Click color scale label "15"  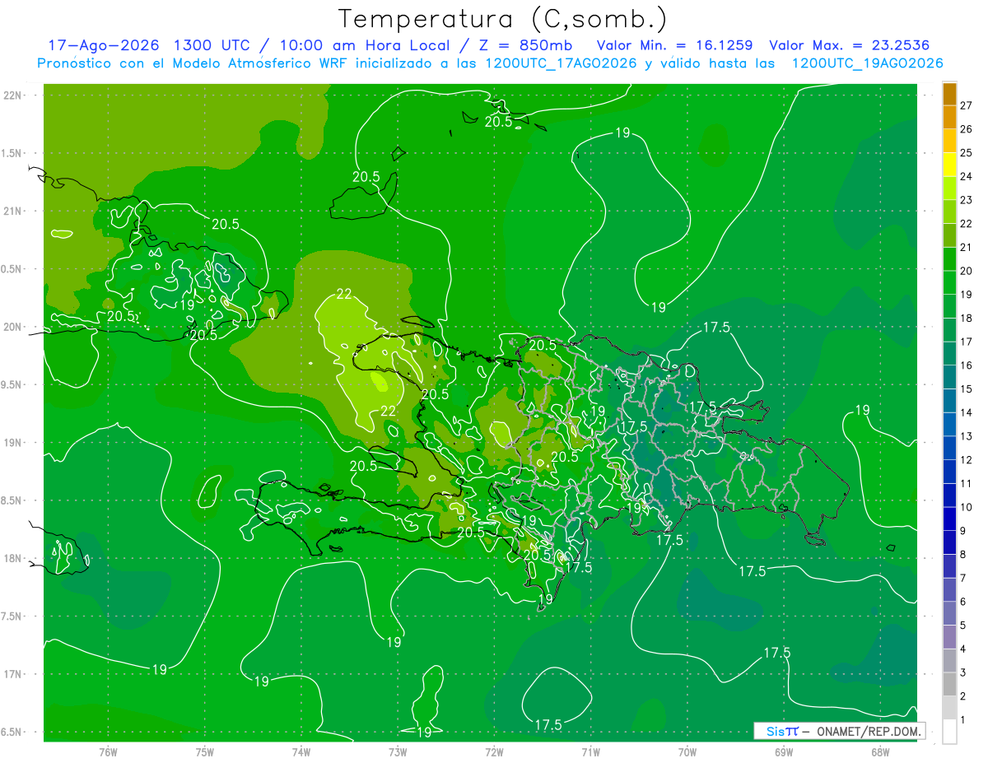pos(966,388)
